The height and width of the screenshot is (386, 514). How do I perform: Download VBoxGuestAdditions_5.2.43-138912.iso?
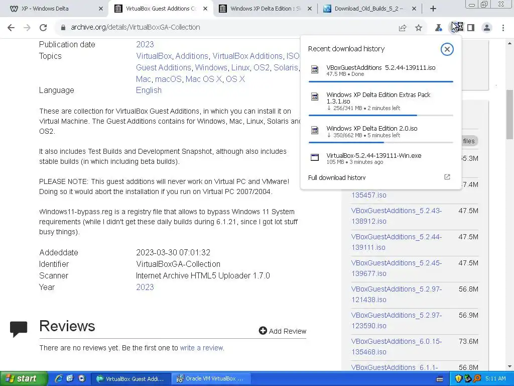(397, 216)
